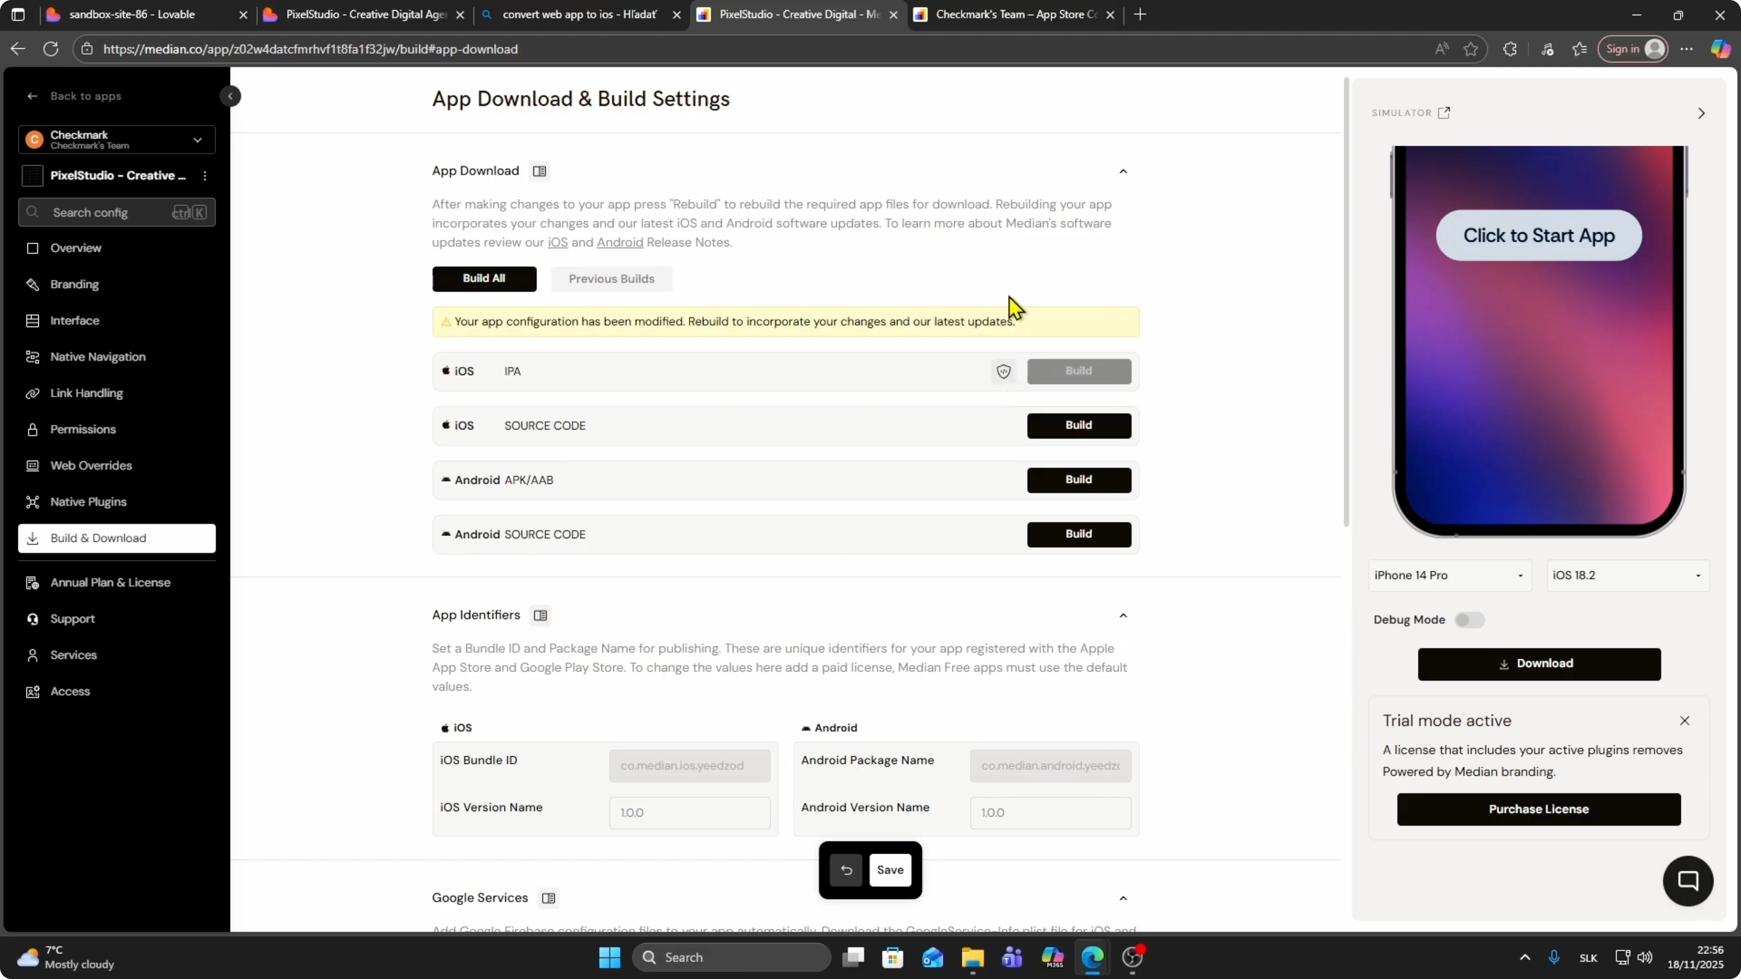Open read aloud icon in address bar
Screen dimensions: 1741x979
[1442, 49]
